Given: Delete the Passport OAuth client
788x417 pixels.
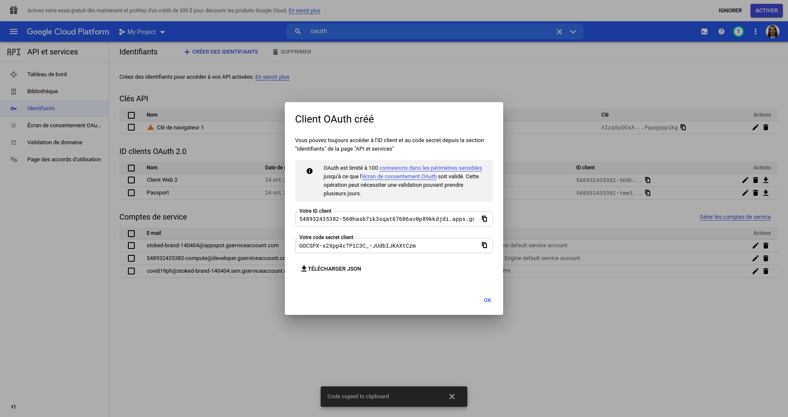Looking at the screenshot, I should point(756,193).
